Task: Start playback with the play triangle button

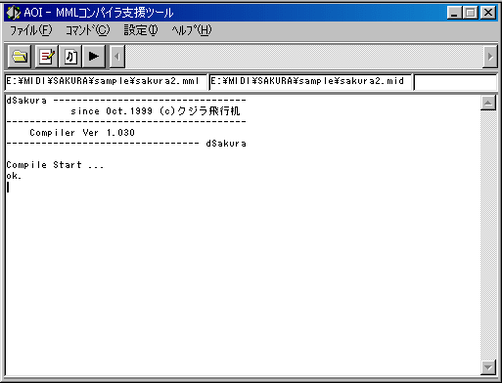Action: click(94, 57)
